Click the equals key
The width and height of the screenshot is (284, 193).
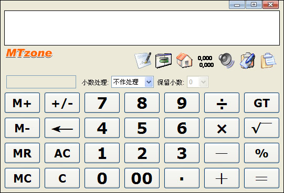tap(262, 178)
